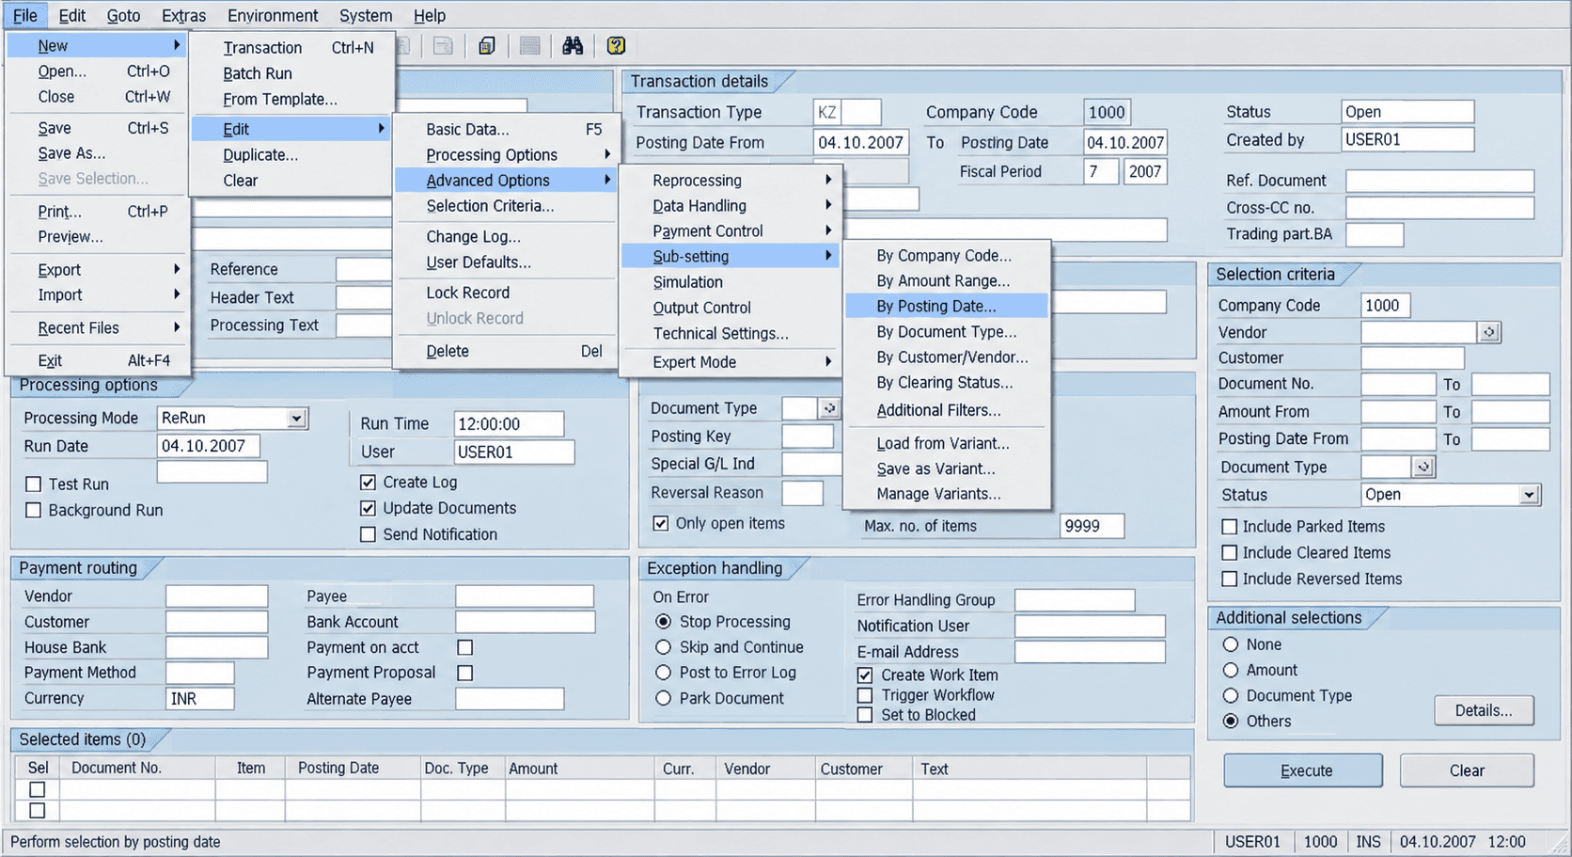Toggle Only open items checkbox
The height and width of the screenshot is (857, 1572).
coord(661,523)
